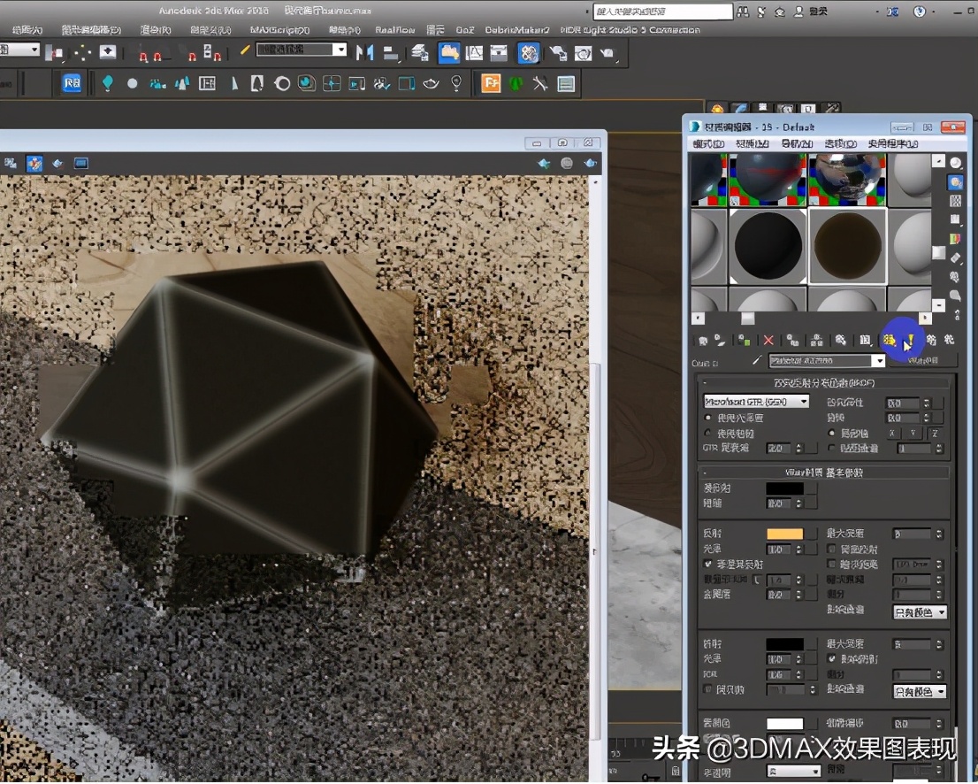Click the Assign Material to Selection icon

[x=743, y=340]
